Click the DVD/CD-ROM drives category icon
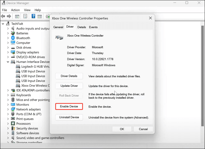205x149 pixels. tap(13, 57)
